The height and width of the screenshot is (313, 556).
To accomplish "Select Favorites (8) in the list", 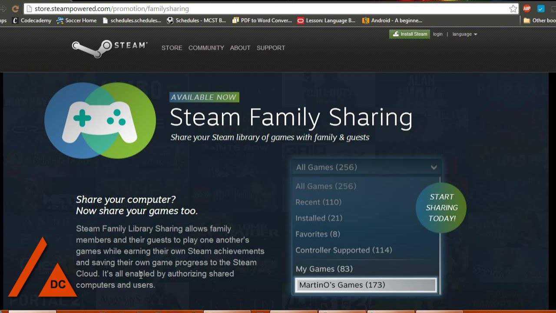I will (x=318, y=234).
